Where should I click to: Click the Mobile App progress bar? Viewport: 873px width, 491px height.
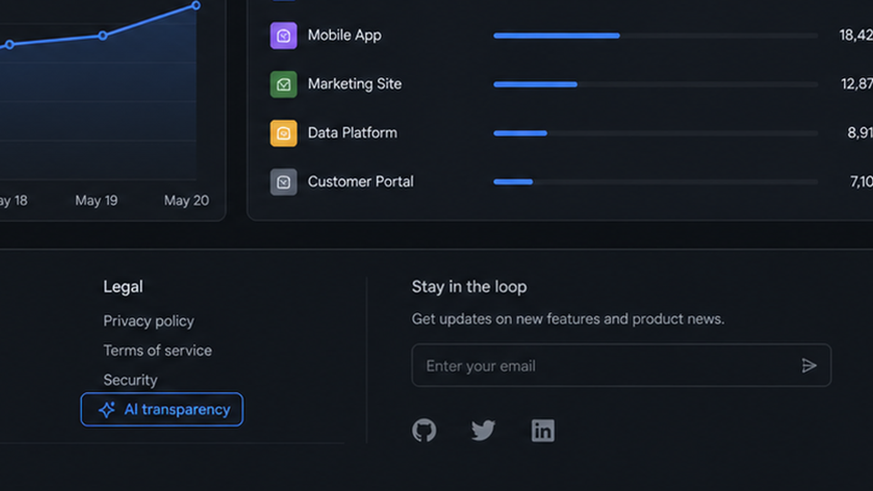[x=656, y=35]
